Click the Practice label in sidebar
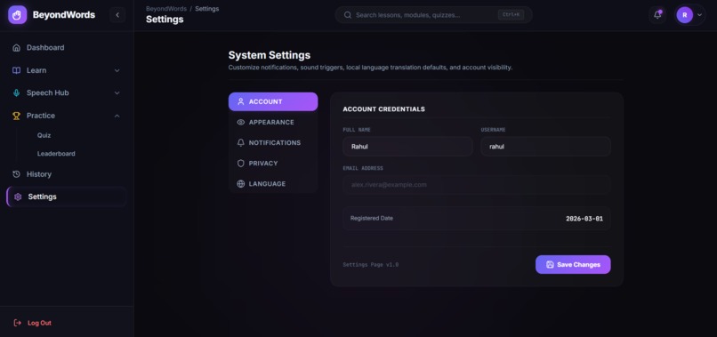717x337 pixels. tap(41, 116)
